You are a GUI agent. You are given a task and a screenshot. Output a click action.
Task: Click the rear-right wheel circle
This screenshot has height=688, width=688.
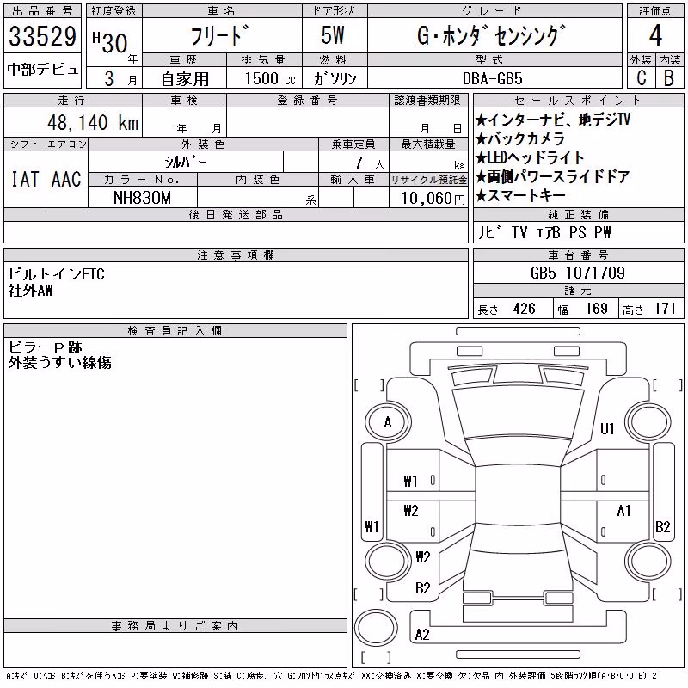(648, 562)
